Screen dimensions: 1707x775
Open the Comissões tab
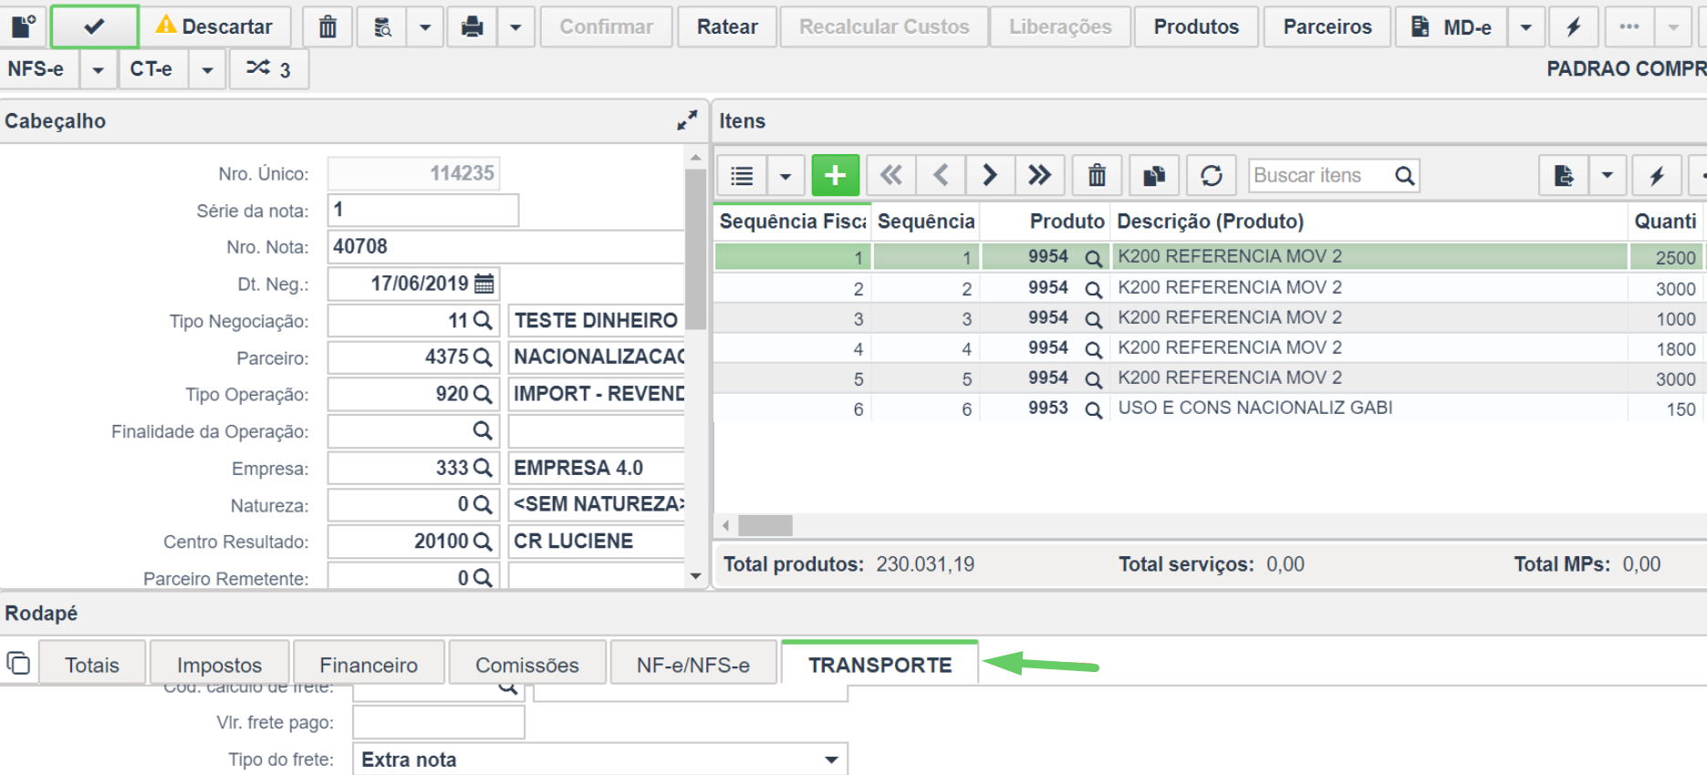click(527, 665)
